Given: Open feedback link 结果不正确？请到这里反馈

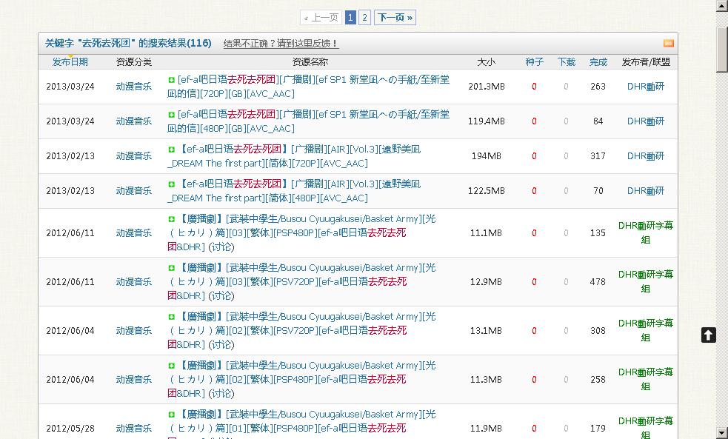Looking at the screenshot, I should click(281, 44).
